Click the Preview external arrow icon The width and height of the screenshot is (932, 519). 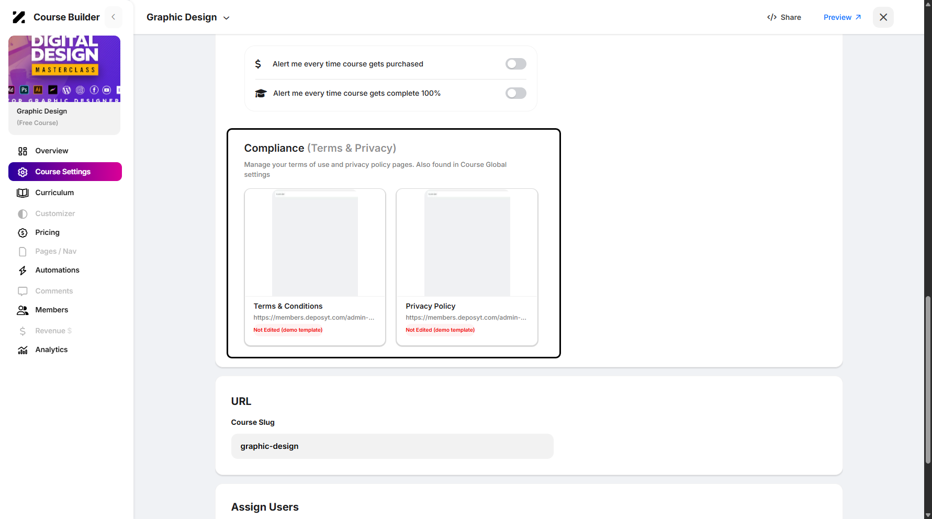pos(858,17)
